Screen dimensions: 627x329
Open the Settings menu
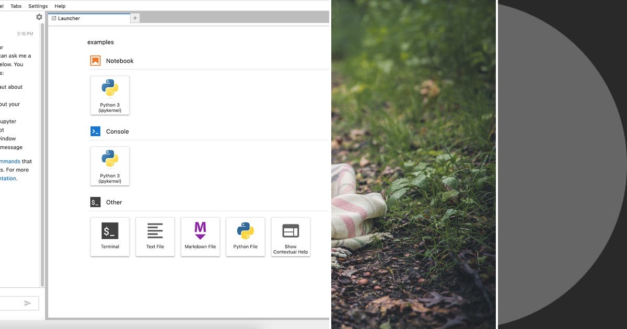37,6
